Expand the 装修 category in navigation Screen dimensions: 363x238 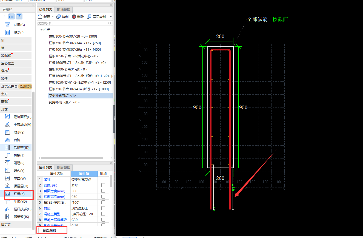[x=16, y=79]
